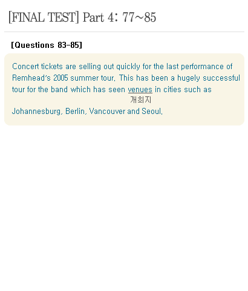Click the '[Questions 83-85]' label
Screen dimensions: 248x291
coord(47,45)
